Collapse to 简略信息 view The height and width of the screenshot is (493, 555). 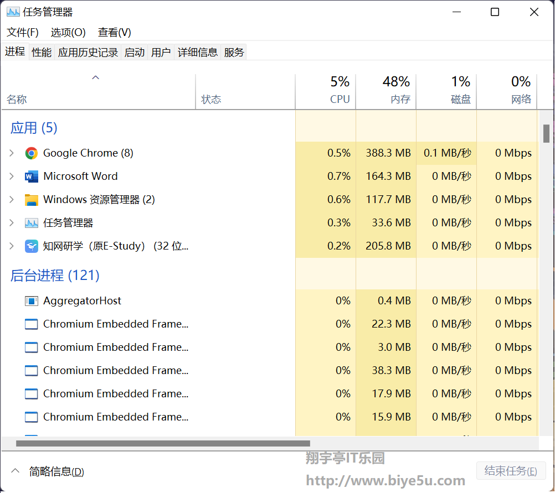pyautogui.click(x=49, y=472)
